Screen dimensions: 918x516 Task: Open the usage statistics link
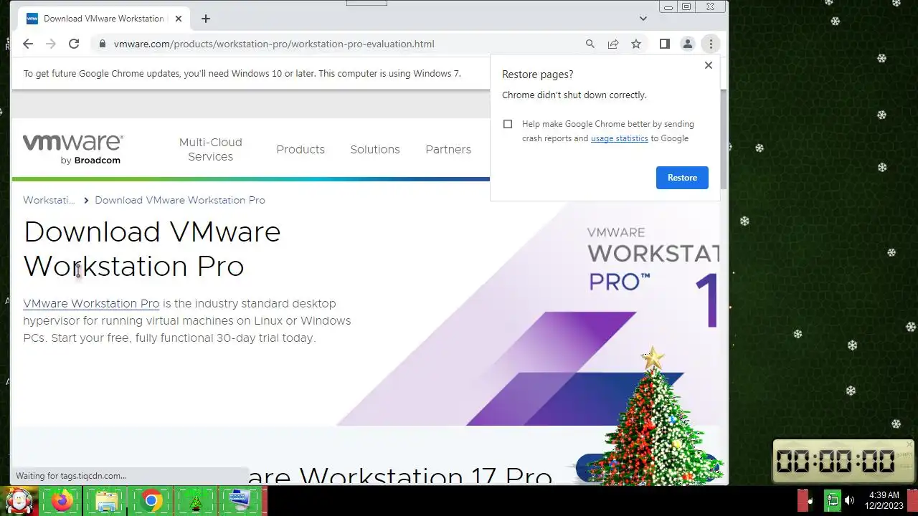click(620, 138)
